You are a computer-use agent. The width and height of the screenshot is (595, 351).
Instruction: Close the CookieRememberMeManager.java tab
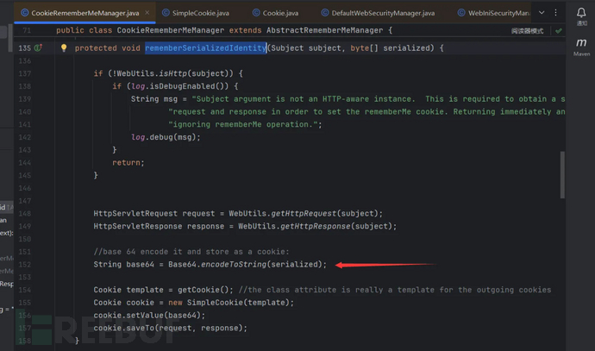click(x=148, y=14)
